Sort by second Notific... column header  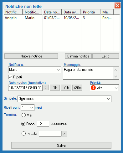point(33,12)
